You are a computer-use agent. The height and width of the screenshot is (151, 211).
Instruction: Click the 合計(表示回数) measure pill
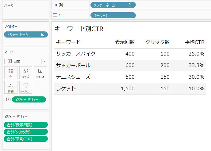(26, 125)
